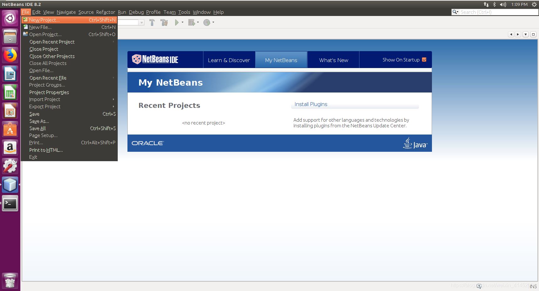Click the Build Project hammer icon
Image resolution: width=539 pixels, height=291 pixels.
(x=152, y=23)
